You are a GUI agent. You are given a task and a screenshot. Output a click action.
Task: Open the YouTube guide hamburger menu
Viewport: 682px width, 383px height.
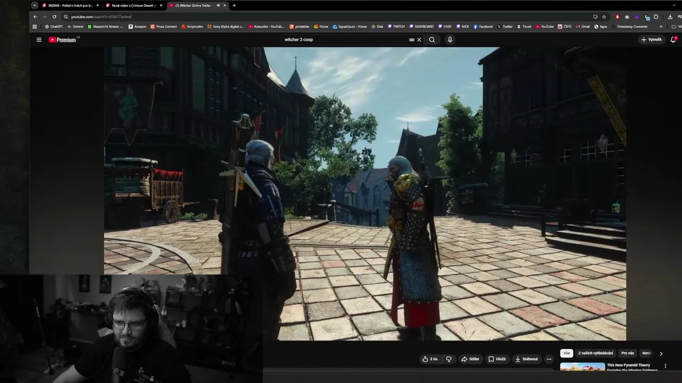coord(39,40)
